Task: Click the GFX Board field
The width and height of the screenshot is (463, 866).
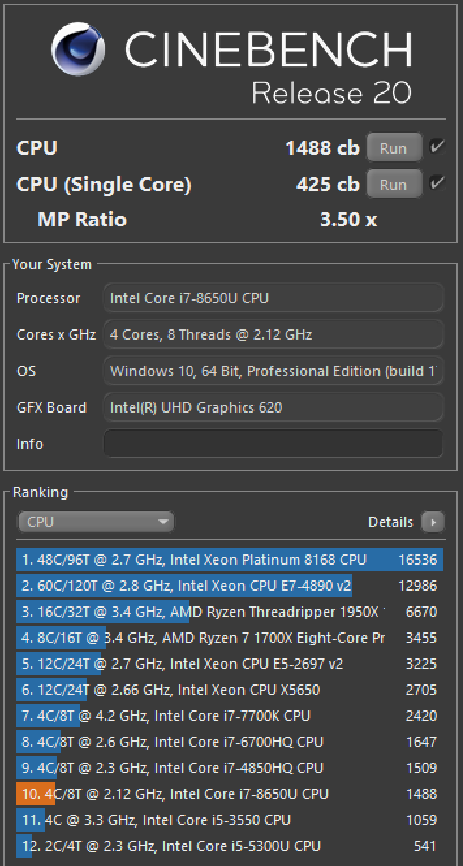Action: pyautogui.click(x=273, y=408)
